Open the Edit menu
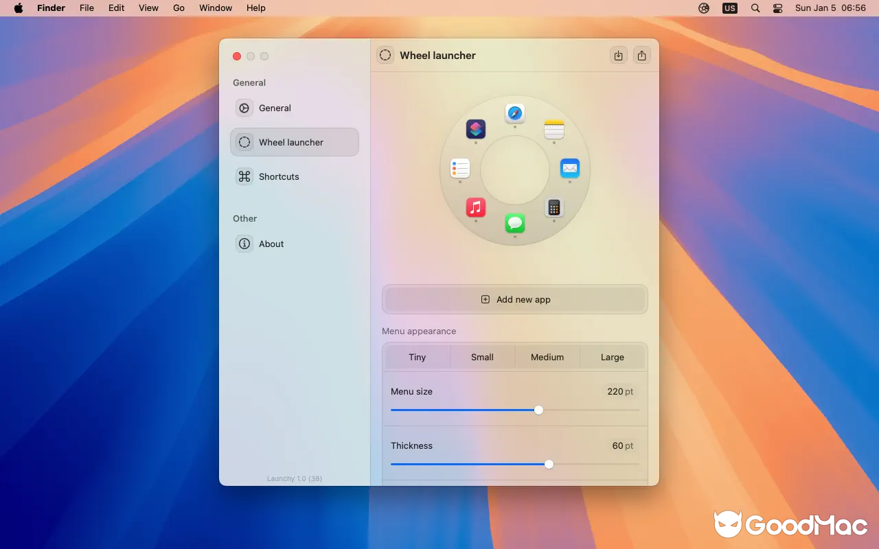 click(x=117, y=8)
